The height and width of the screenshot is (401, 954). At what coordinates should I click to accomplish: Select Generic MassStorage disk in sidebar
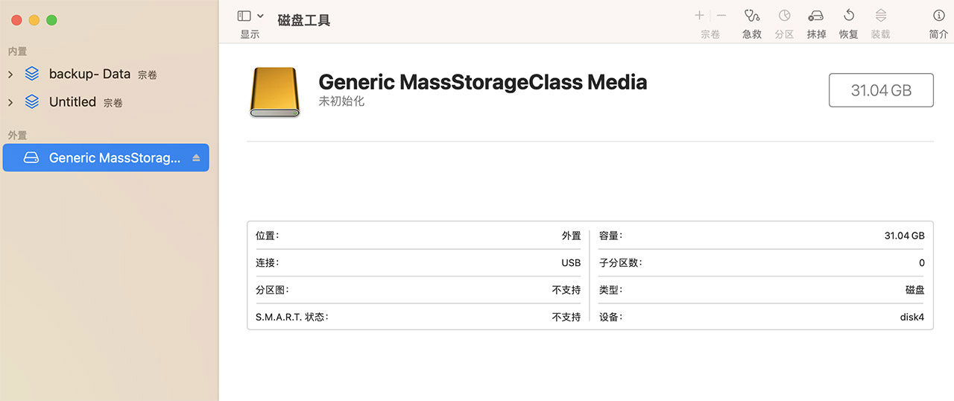click(x=112, y=158)
